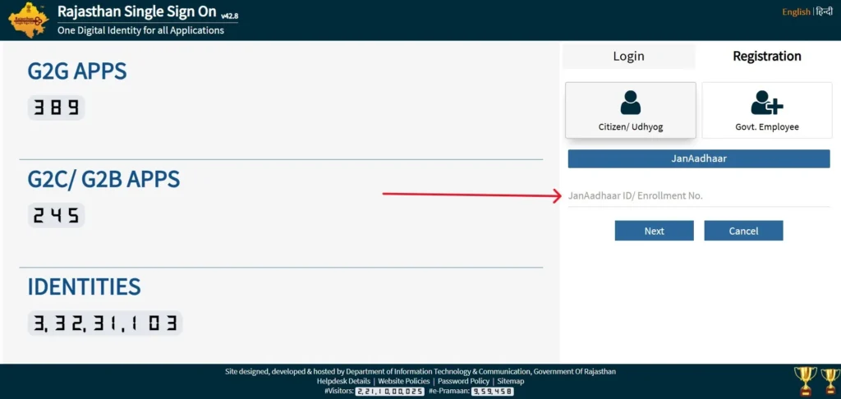The width and height of the screenshot is (841, 399).
Task: Open the Sitemap link
Action: 511,381
